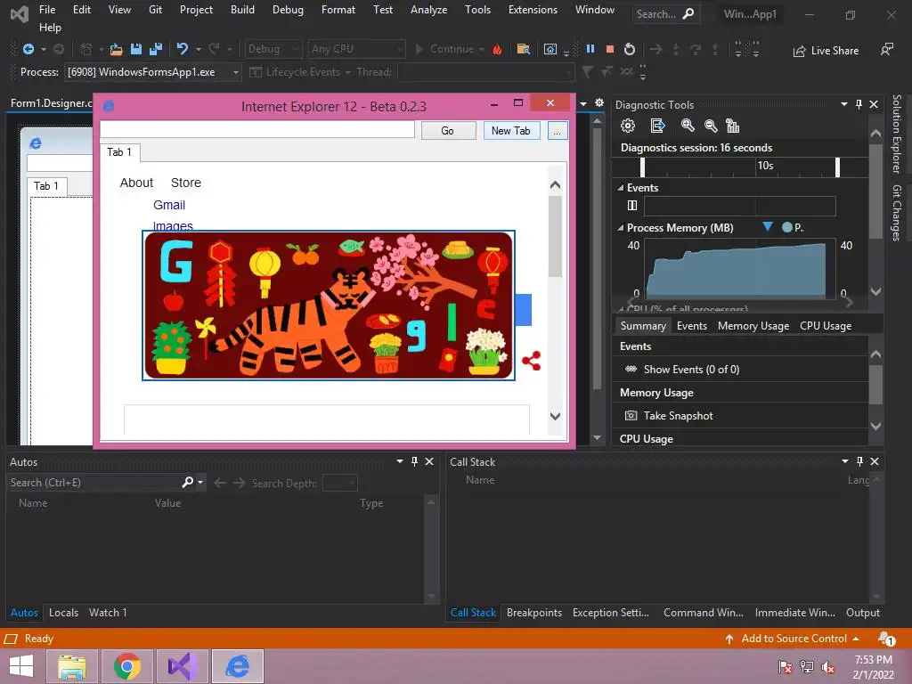Open the Extensions menu
The height and width of the screenshot is (684, 912).
pyautogui.click(x=533, y=10)
